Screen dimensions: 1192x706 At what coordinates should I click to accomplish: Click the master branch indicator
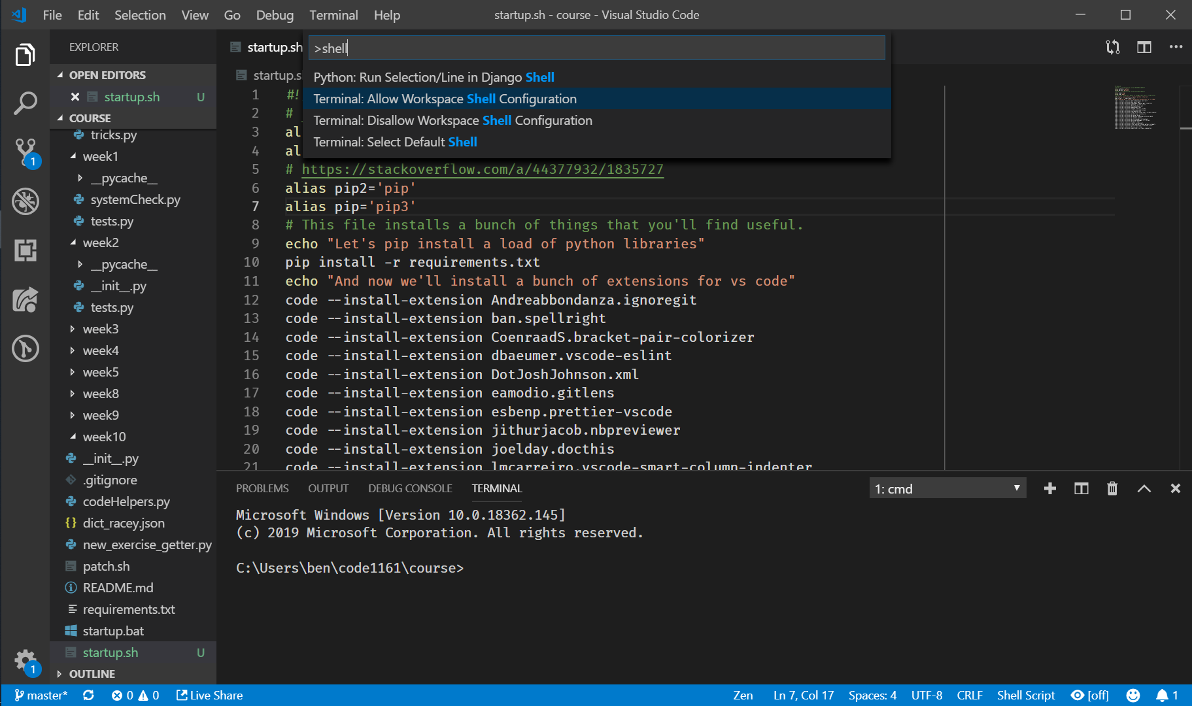coord(41,695)
